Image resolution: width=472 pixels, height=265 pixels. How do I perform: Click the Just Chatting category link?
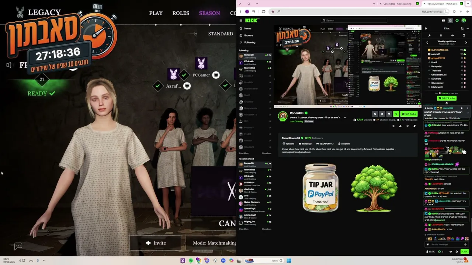296,121
